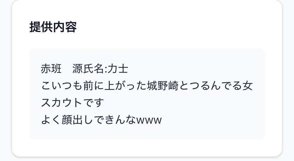Image resolution: width=294 pixels, height=161 pixels.
Task: Click the text とつるんでる
Action: tap(210, 86)
